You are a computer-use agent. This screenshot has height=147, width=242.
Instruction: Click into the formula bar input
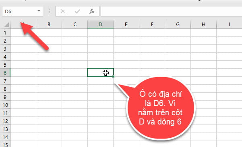coord(171,11)
